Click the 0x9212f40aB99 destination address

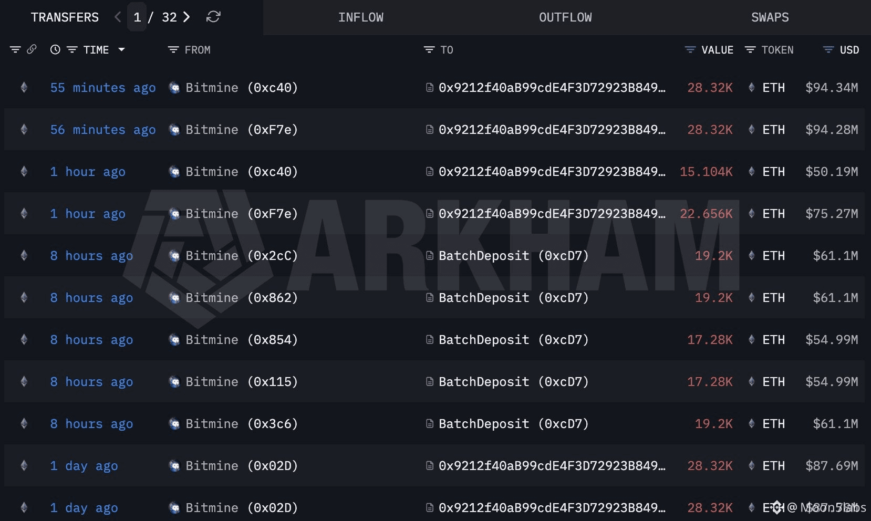[x=552, y=88]
